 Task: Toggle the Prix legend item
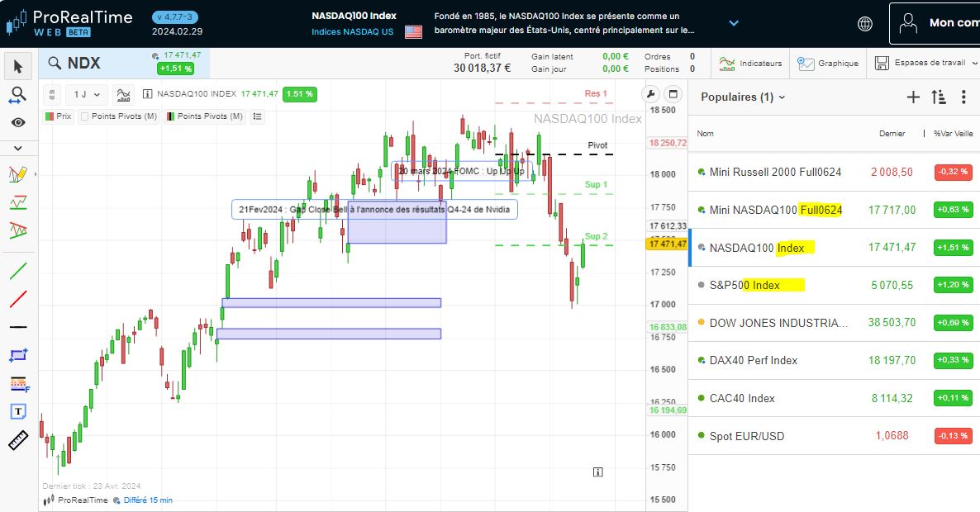coord(59,116)
